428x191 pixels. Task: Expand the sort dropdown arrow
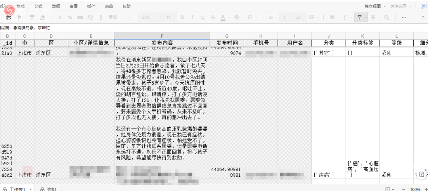(x=352, y=17)
